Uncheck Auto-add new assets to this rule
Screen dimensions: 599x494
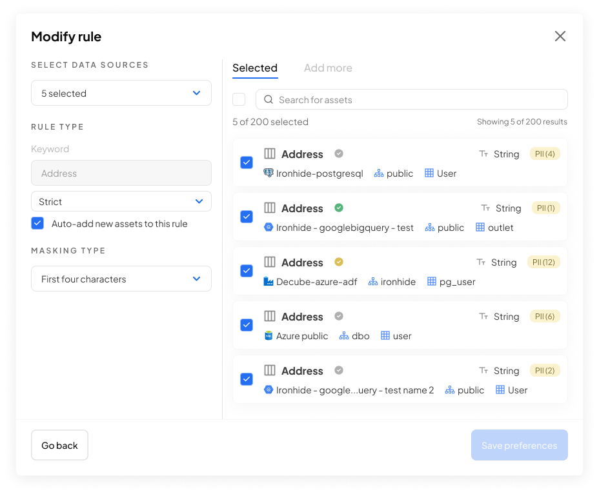pyautogui.click(x=37, y=224)
